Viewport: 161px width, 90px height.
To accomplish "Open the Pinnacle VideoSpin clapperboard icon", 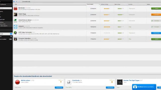I will (x=16, y=39).
